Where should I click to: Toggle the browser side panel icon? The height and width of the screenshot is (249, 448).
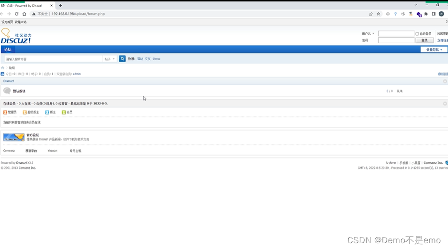[x=434, y=13]
